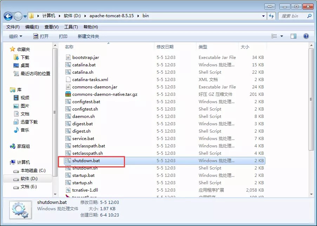Viewport: 317px width, 226px height.
Task: Open the 工具(T) menu
Action: point(71,27)
